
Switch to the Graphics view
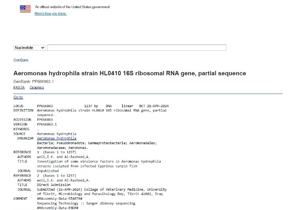click(37, 87)
